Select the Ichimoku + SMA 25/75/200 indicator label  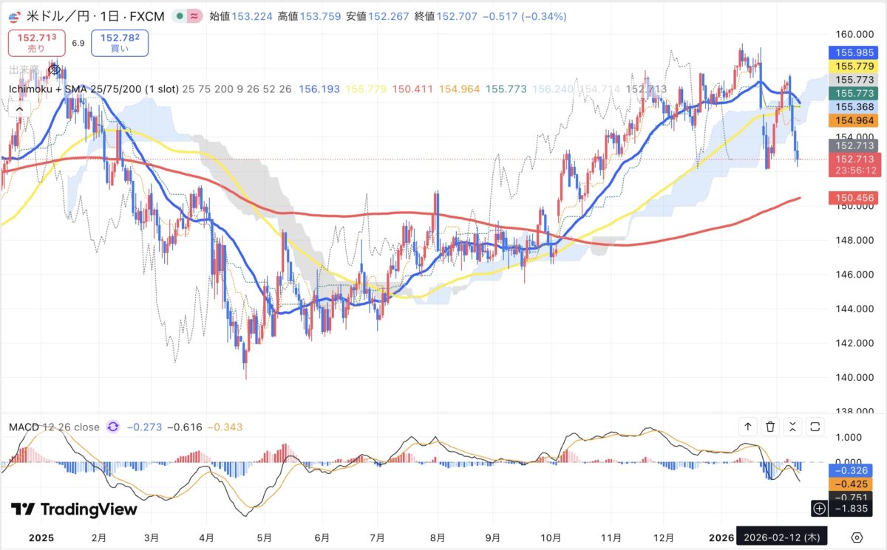(94, 89)
